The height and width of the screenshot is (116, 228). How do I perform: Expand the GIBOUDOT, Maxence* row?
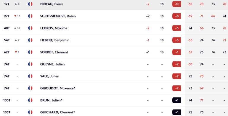click(x=114, y=88)
